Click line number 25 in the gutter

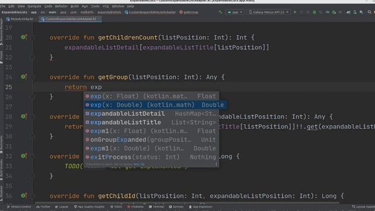click(x=9, y=87)
